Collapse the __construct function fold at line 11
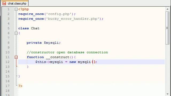 tap(16, 57)
